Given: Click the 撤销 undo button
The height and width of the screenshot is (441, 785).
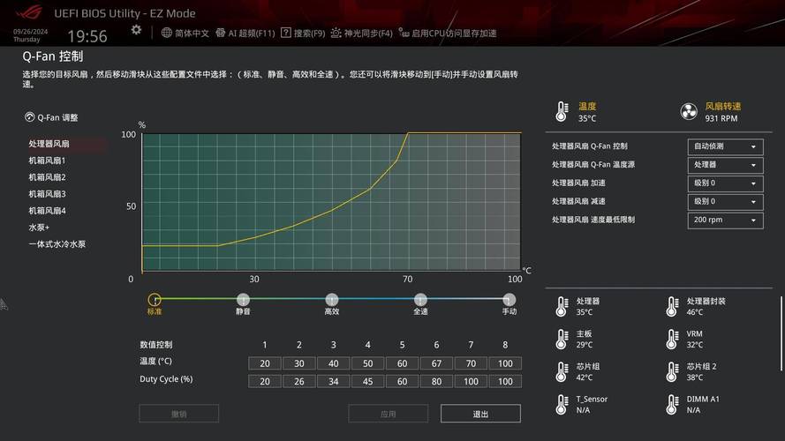Looking at the screenshot, I should tap(178, 414).
